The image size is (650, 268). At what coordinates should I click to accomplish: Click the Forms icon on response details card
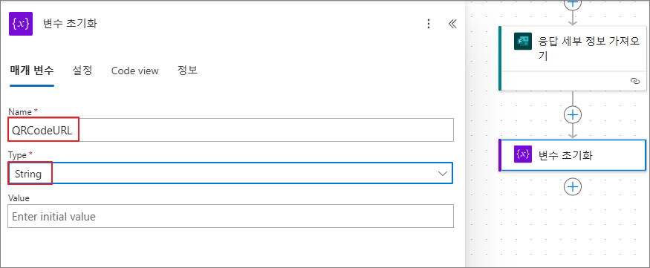click(x=523, y=41)
